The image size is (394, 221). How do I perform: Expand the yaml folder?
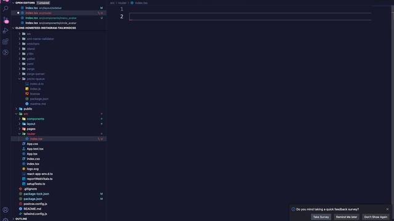tap(20, 64)
